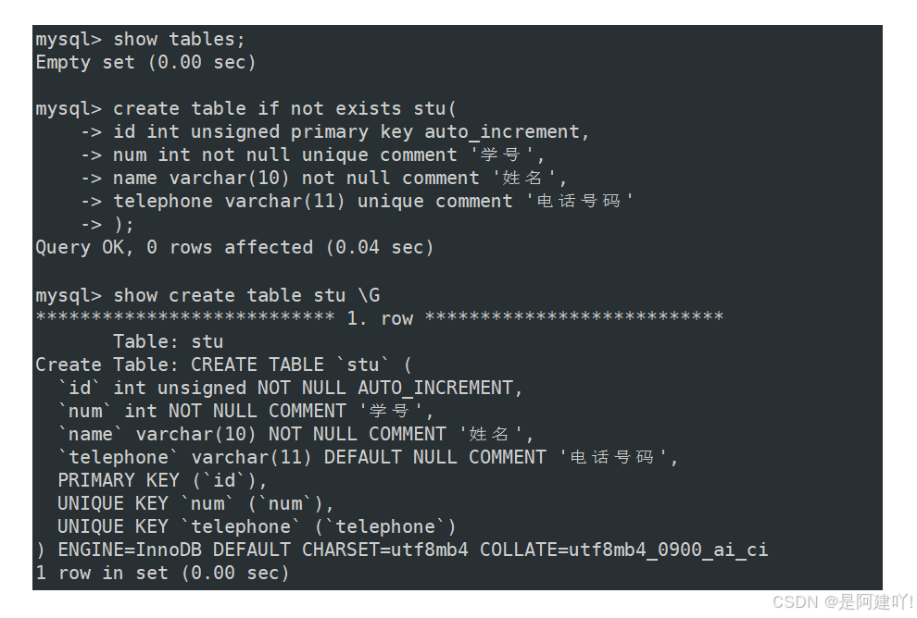
Task: Click 'Query OK, 0 rows affected' message
Action: click(234, 247)
